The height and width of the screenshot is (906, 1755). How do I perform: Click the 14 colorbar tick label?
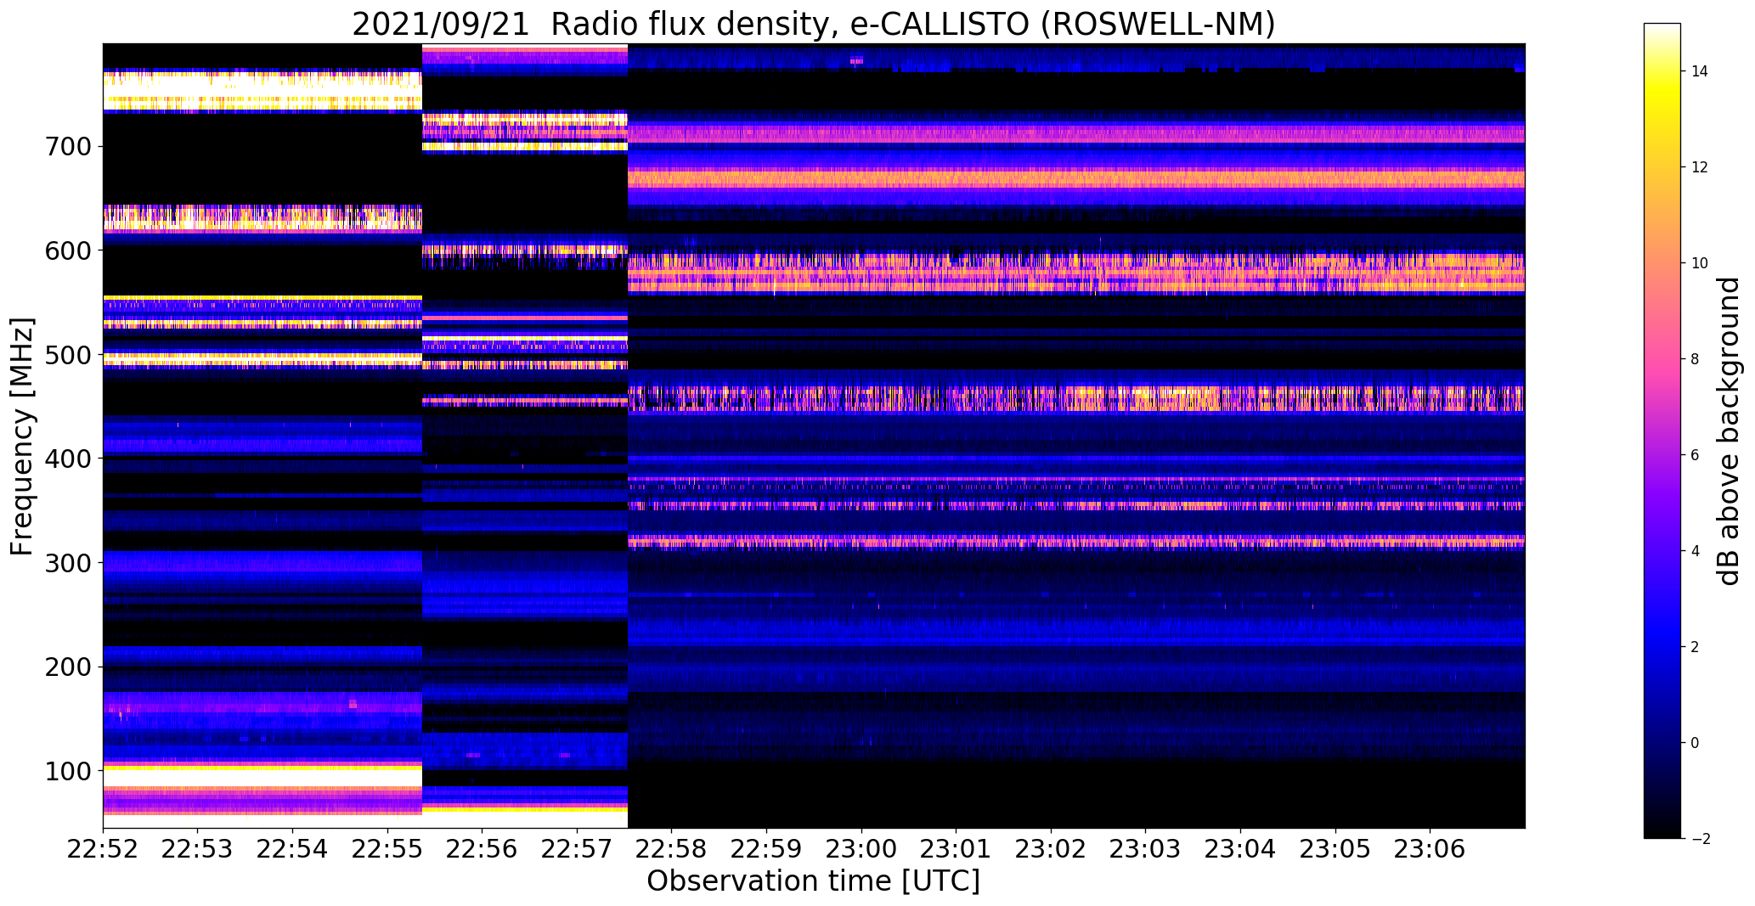click(1700, 71)
